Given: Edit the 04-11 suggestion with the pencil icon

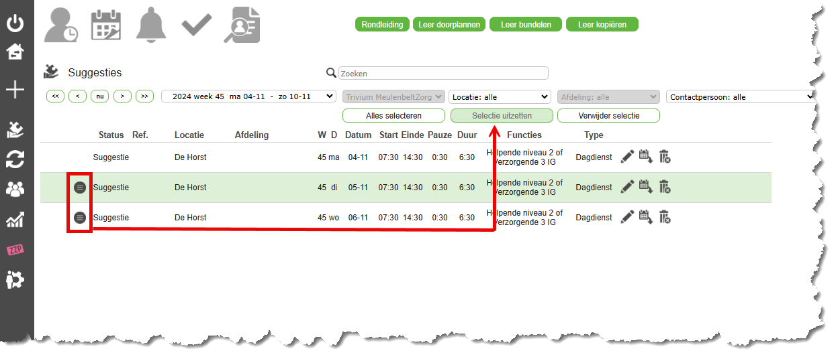Looking at the screenshot, I should (x=627, y=157).
